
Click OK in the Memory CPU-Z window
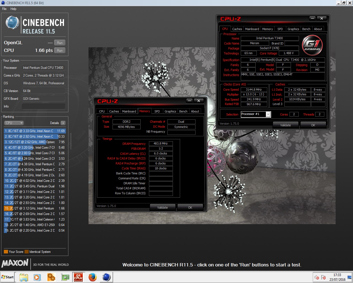tap(190, 208)
